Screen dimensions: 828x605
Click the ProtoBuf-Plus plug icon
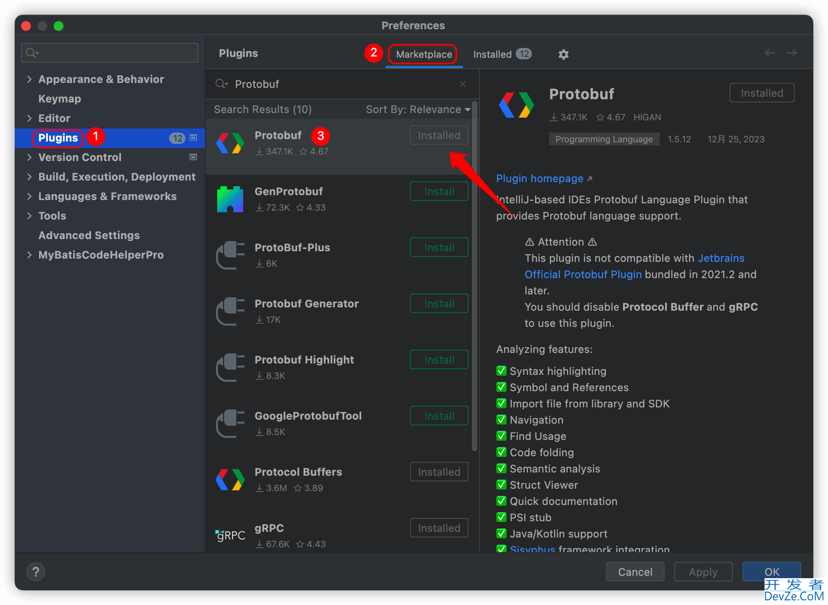pyautogui.click(x=230, y=255)
